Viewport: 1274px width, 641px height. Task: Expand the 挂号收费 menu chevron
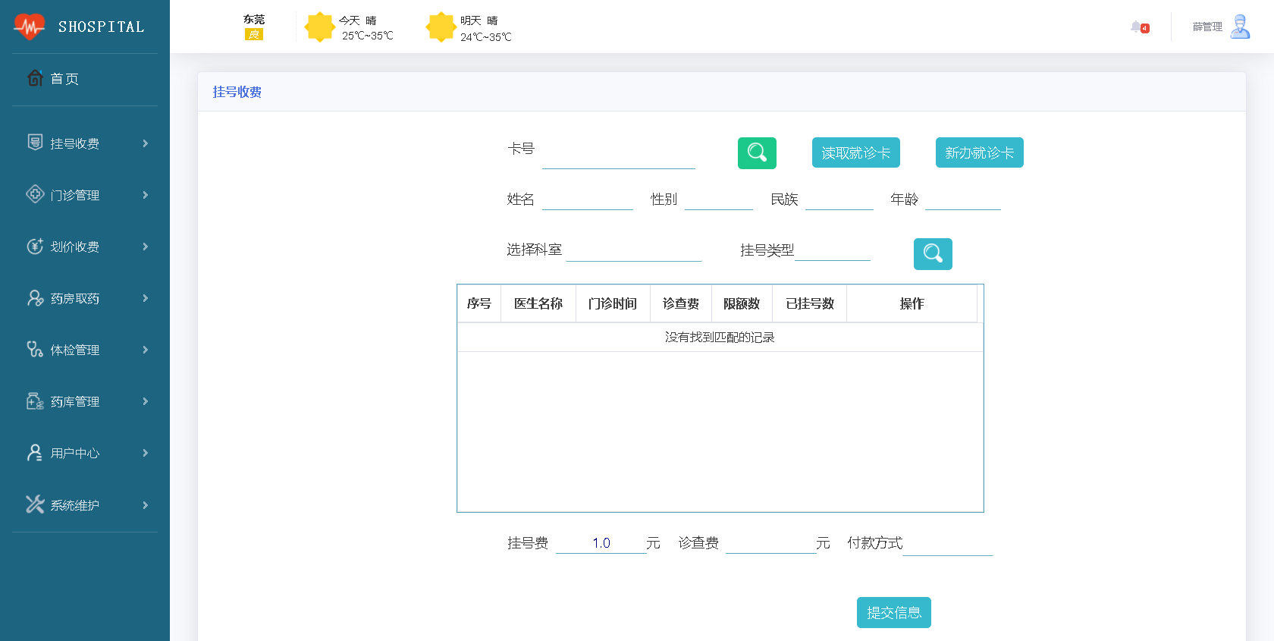point(146,143)
